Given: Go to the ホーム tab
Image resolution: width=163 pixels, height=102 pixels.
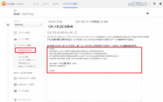Looking at the screenshot, I should coord(36,4).
